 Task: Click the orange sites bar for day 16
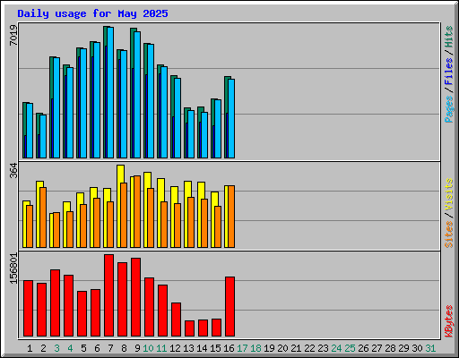231,217
